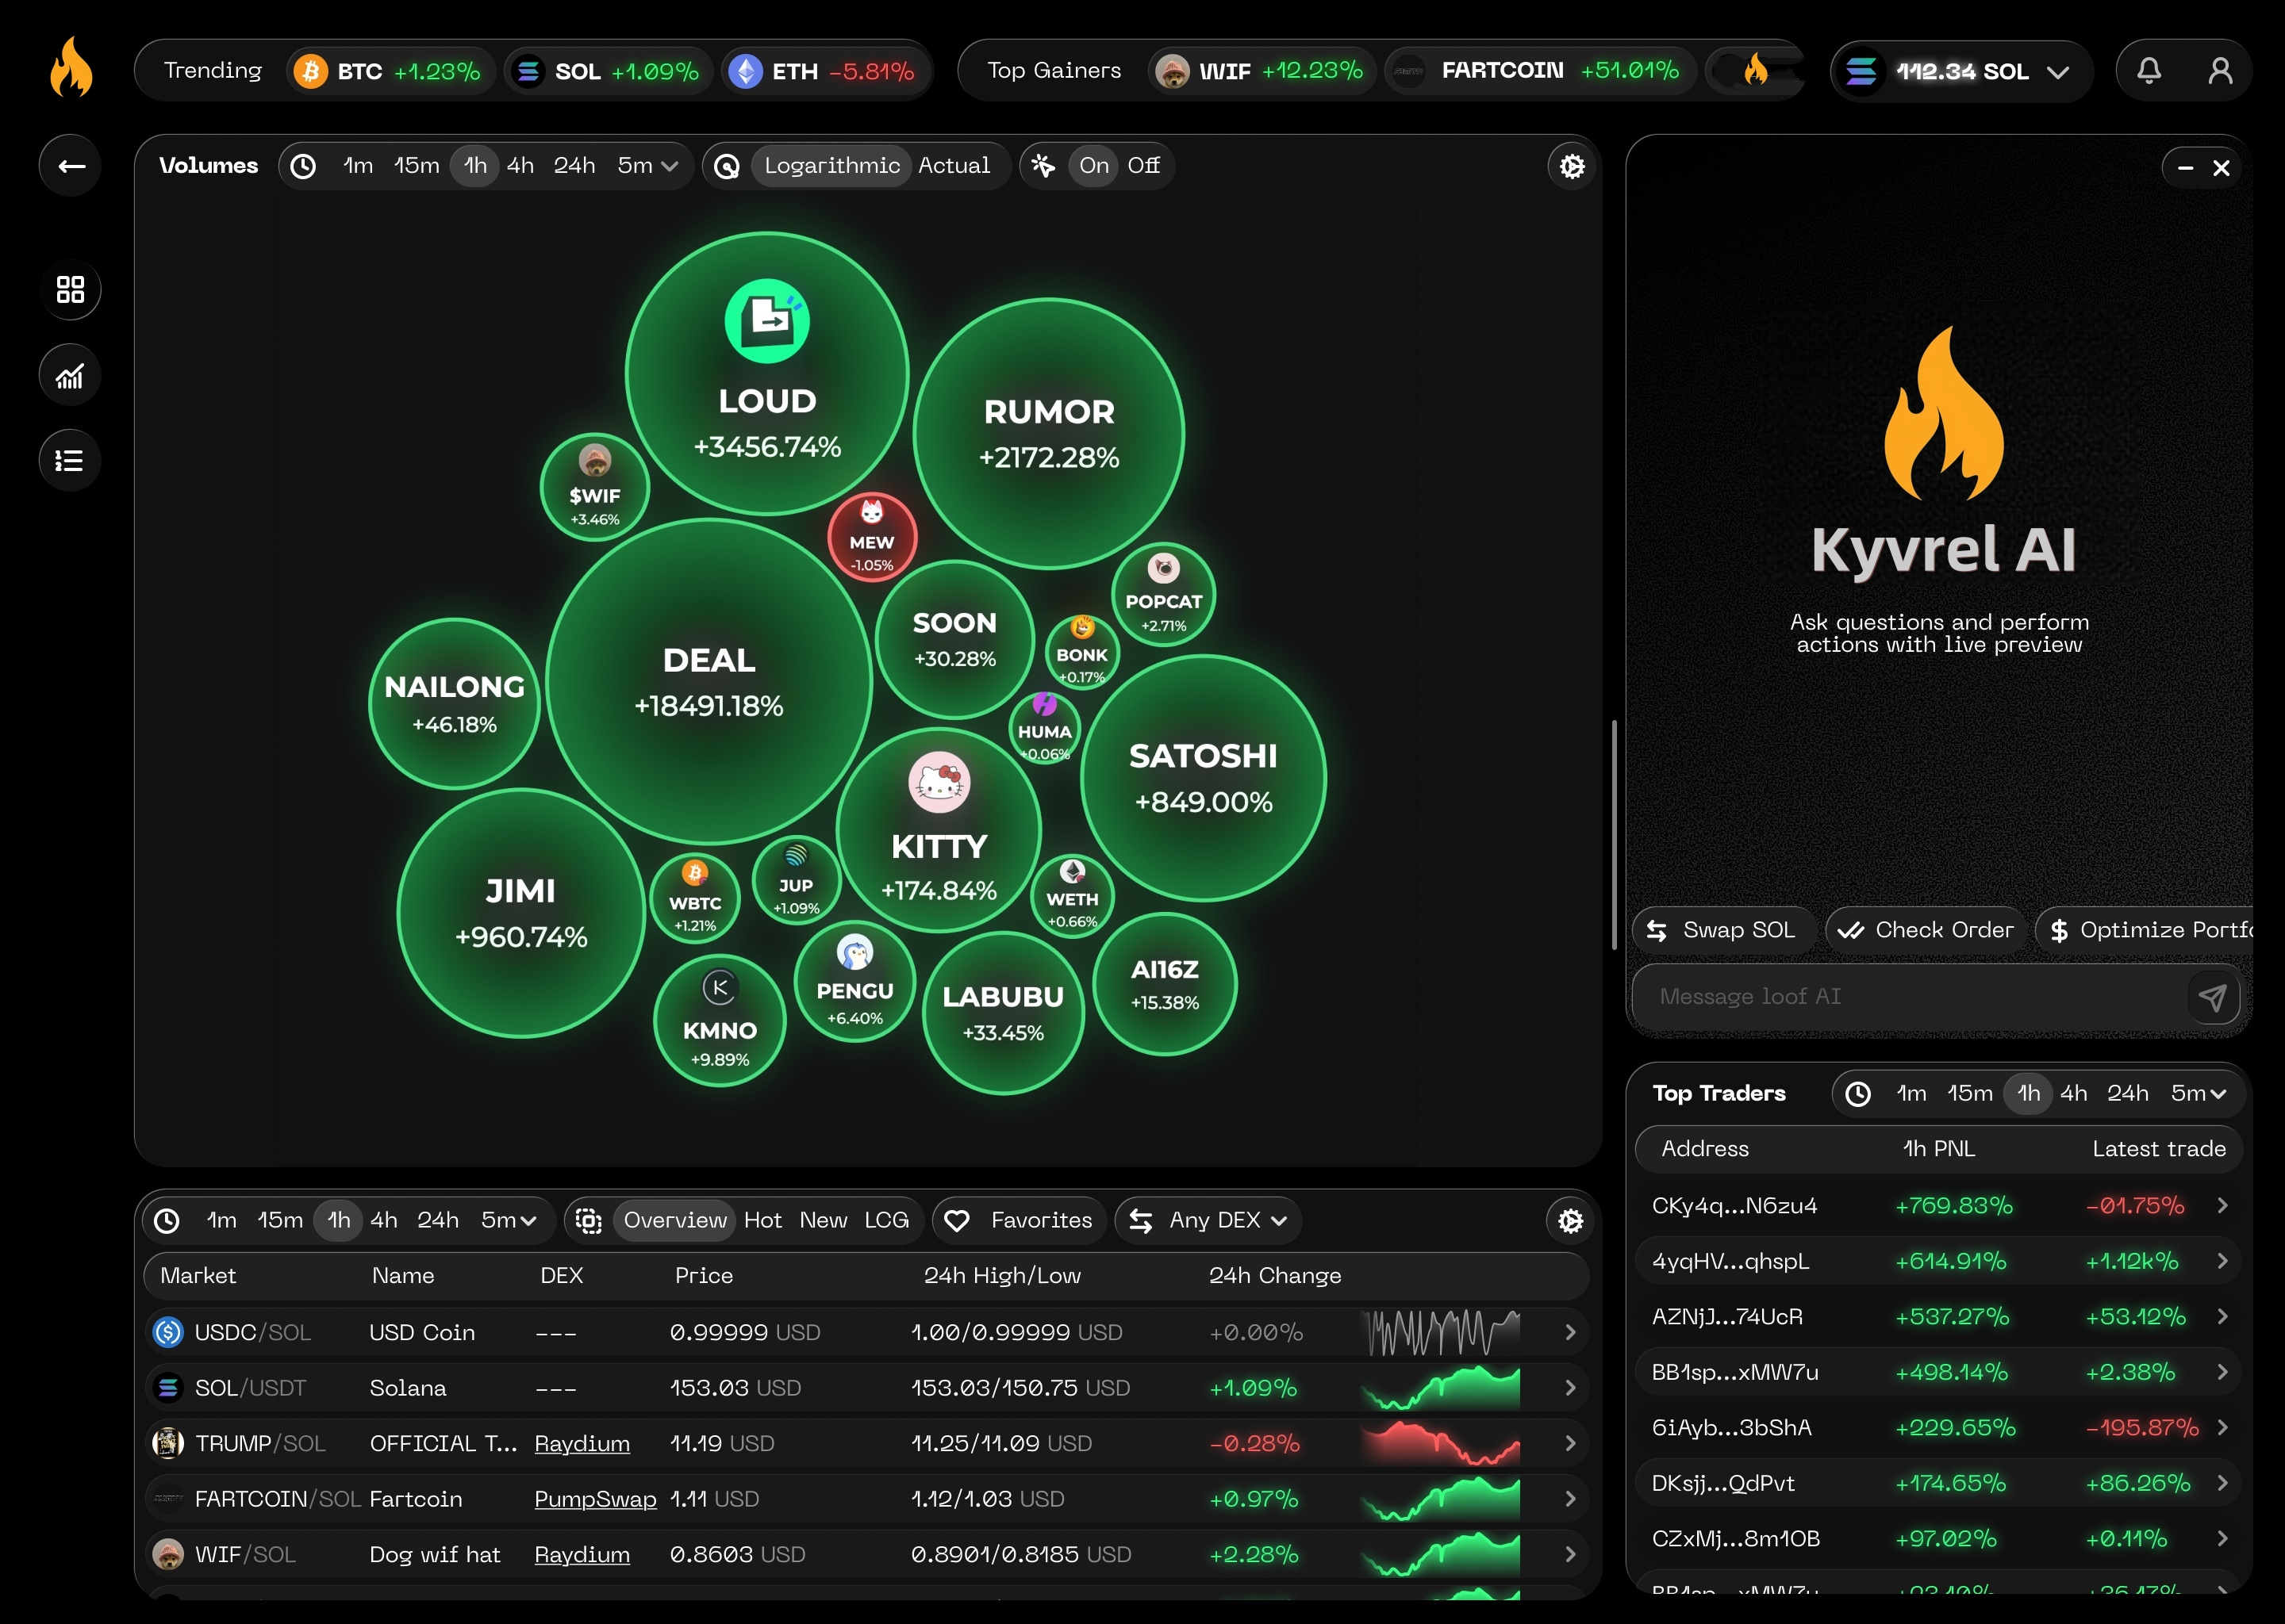Switch to Hot tab

tap(762, 1220)
